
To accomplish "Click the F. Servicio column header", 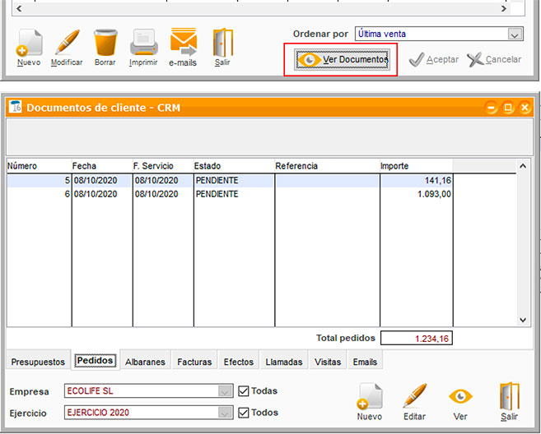I will tap(163, 166).
